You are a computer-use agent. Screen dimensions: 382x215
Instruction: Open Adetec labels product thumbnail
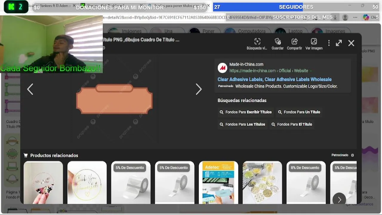point(218,182)
